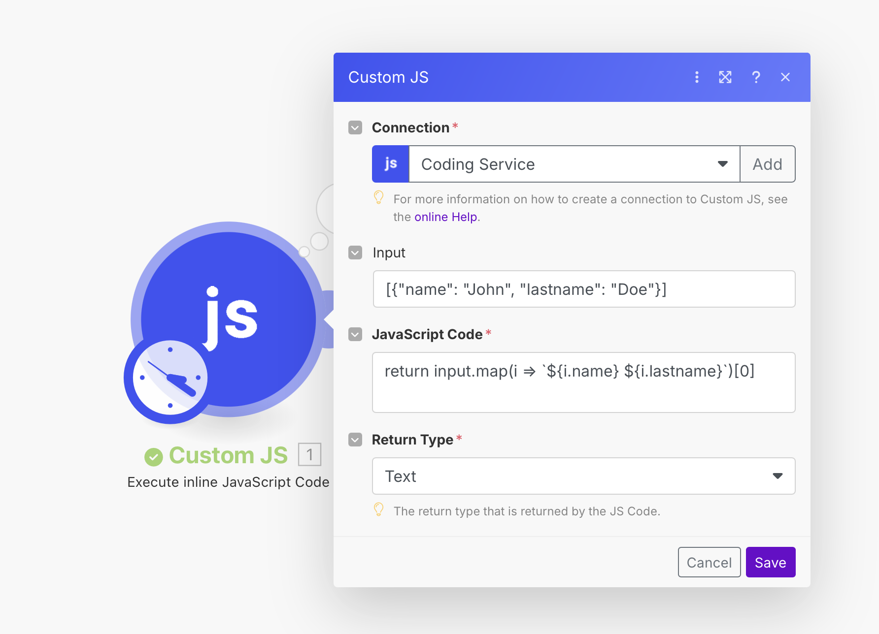Click the green checkmark status icon
The height and width of the screenshot is (634, 879).
(154, 457)
